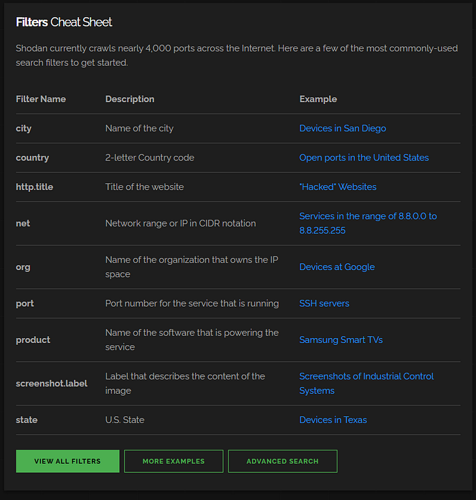Viewport: 476px width, 500px height.
Task: Follow the "Hacked" Websites example link
Action: (x=337, y=186)
